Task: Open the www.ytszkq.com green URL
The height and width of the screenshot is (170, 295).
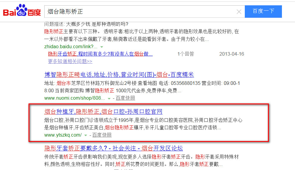Action: 63,135
